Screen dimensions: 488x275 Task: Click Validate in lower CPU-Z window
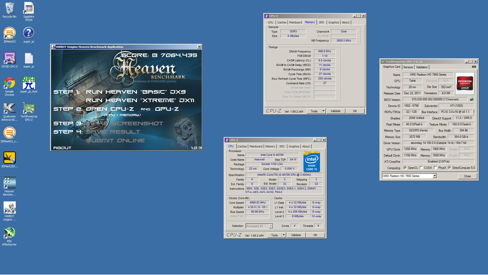[x=296, y=235]
